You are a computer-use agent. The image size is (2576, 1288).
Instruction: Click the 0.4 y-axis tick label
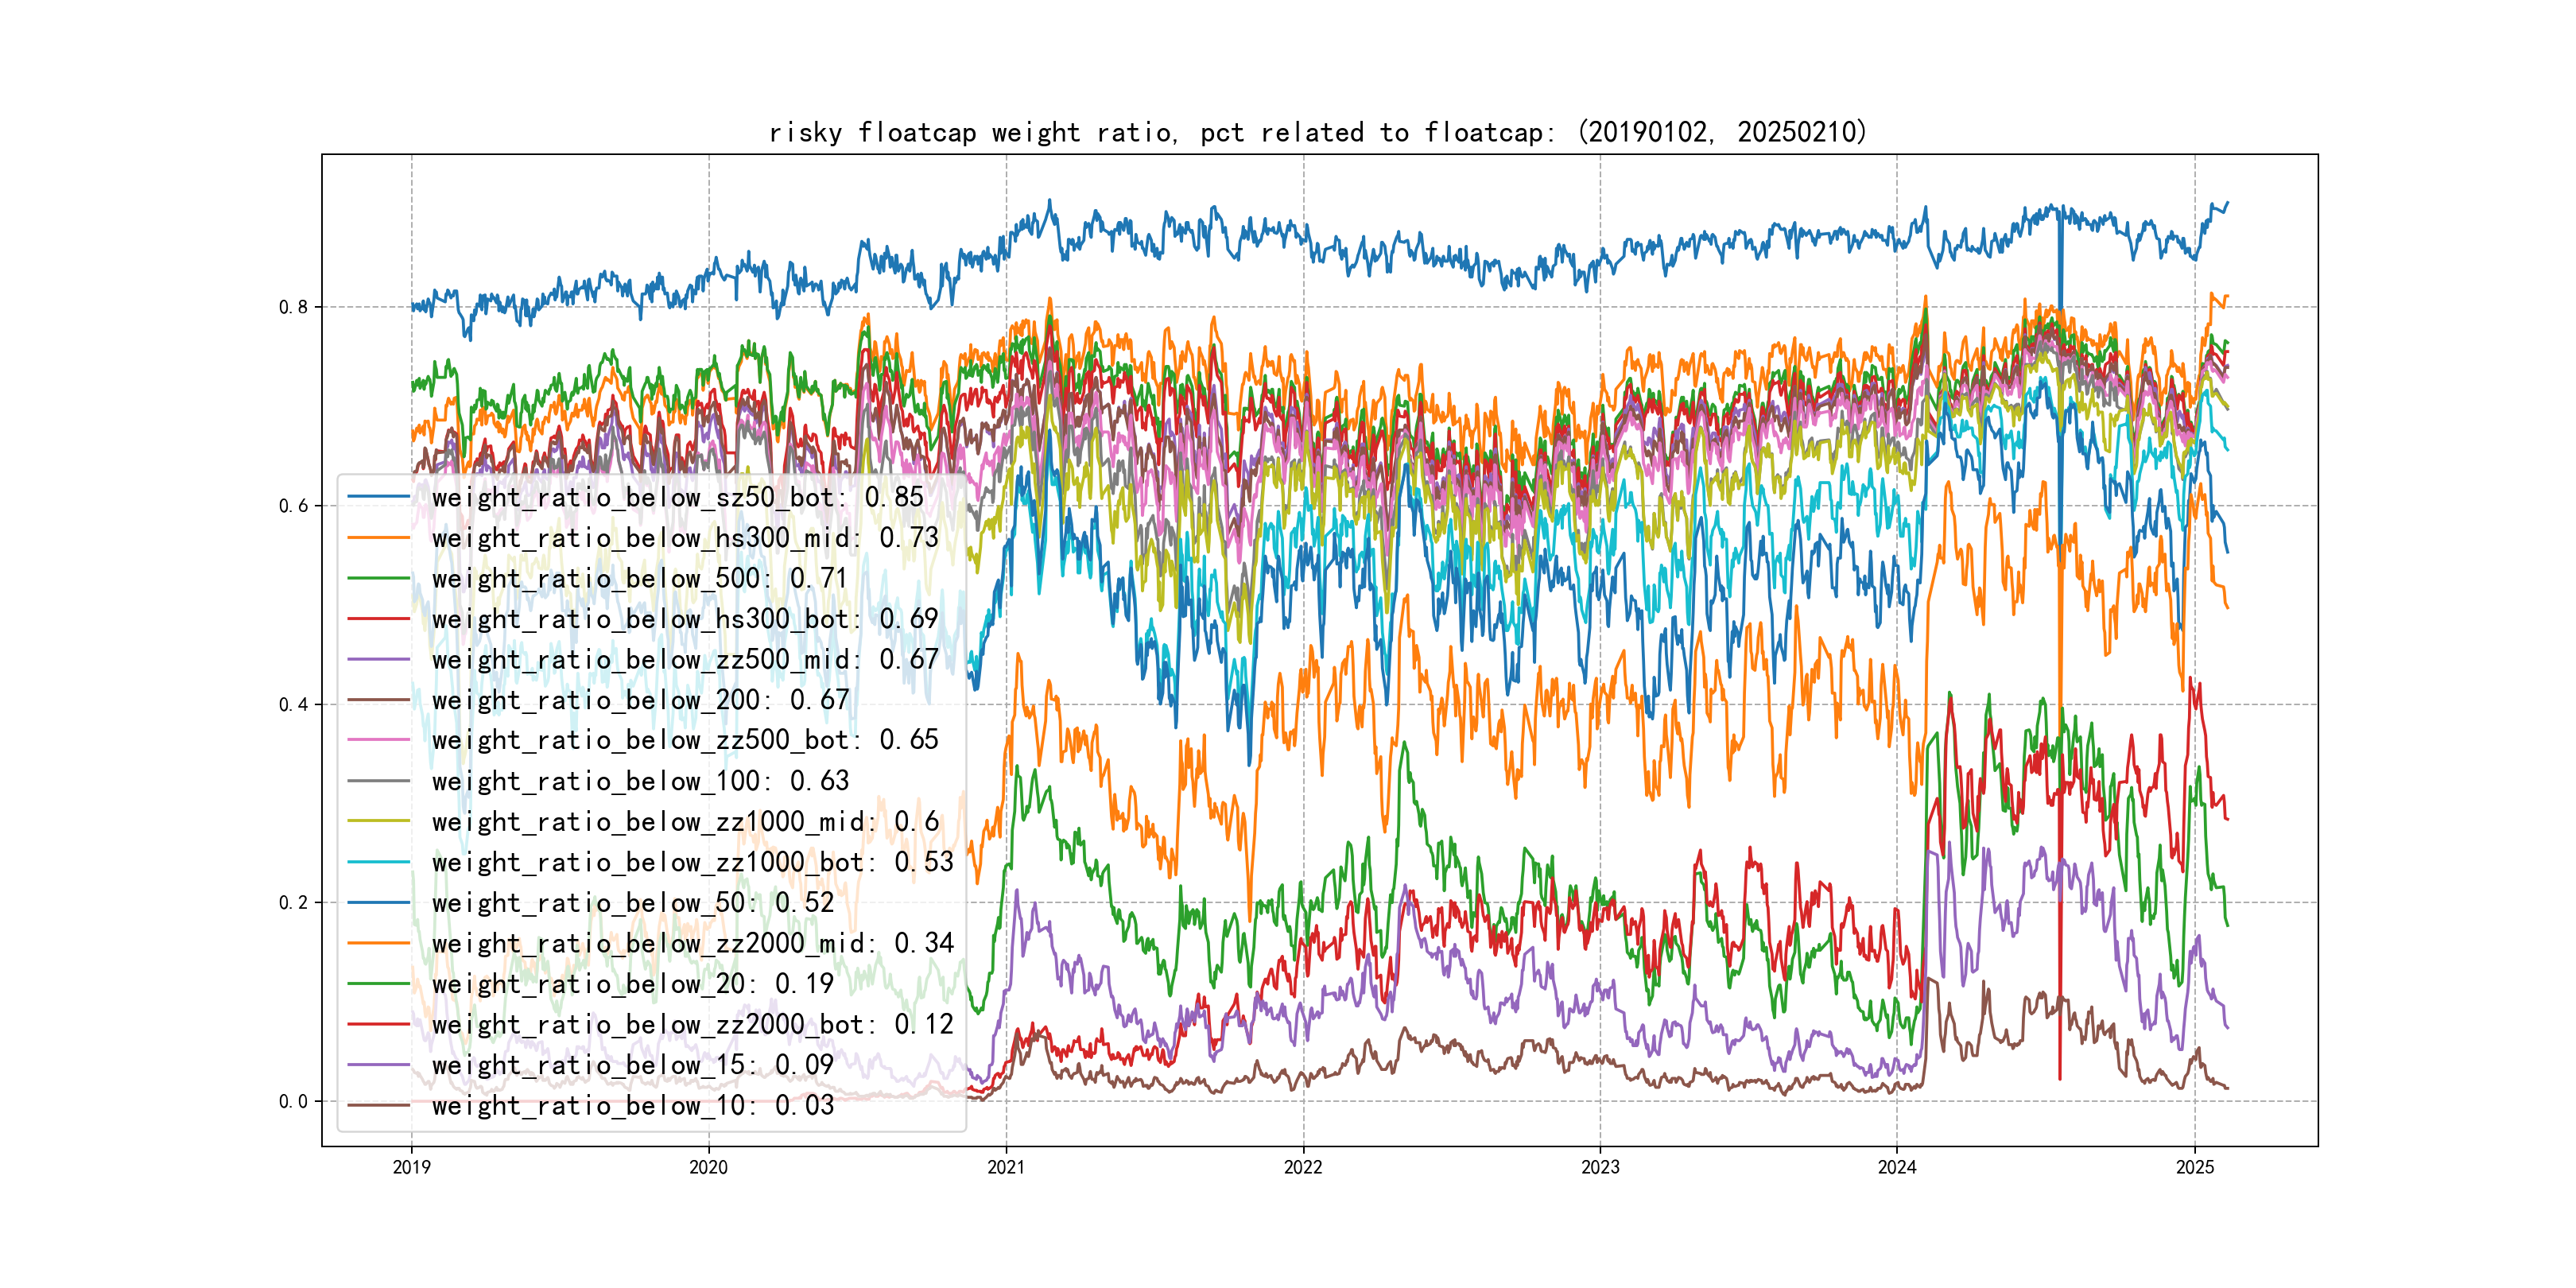tap(293, 704)
